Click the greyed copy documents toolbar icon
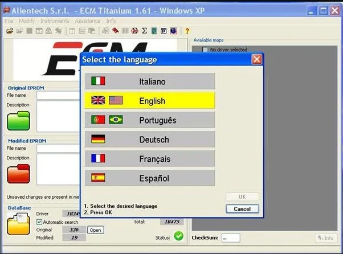343x254 pixels. [x=105, y=31]
